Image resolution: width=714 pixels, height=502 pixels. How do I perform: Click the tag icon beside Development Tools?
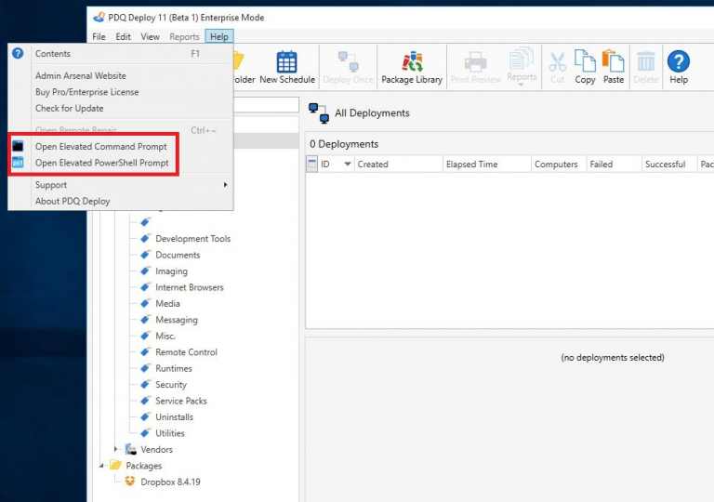tap(145, 238)
